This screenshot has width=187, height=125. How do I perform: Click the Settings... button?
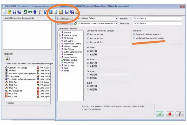click(x=65, y=18)
